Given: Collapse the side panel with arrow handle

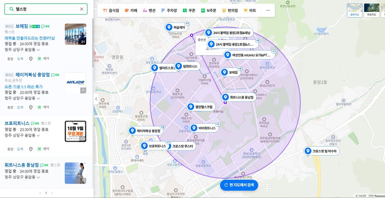Looking at the screenshot, I should [96, 99].
